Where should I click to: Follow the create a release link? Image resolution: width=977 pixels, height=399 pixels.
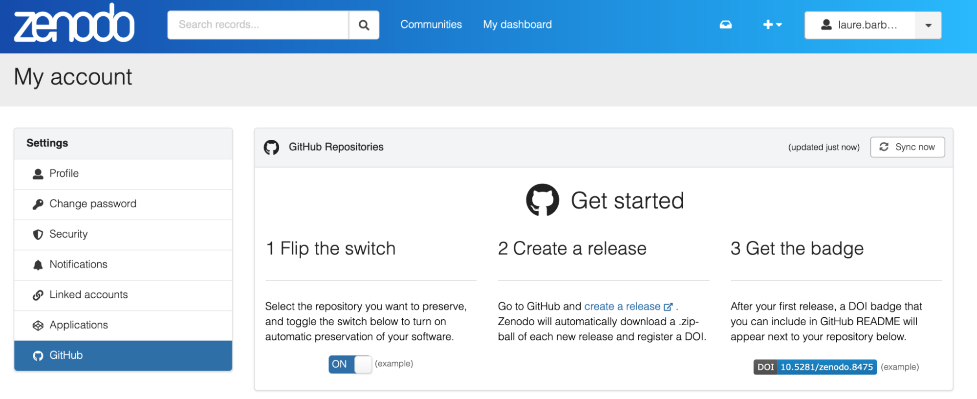click(x=622, y=307)
